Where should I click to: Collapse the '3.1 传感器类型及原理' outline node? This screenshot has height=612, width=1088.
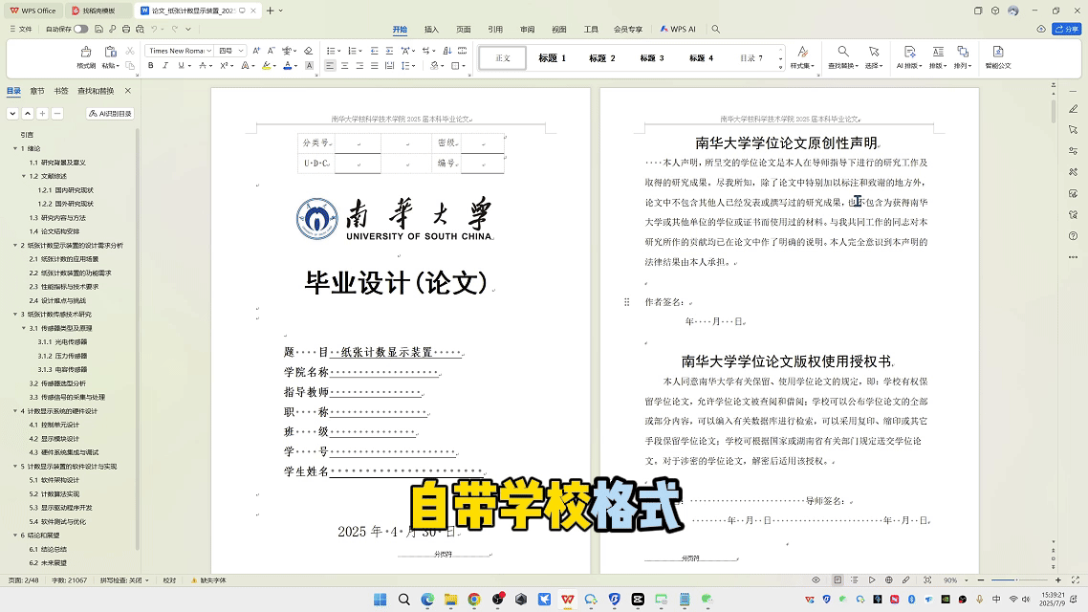click(x=24, y=328)
